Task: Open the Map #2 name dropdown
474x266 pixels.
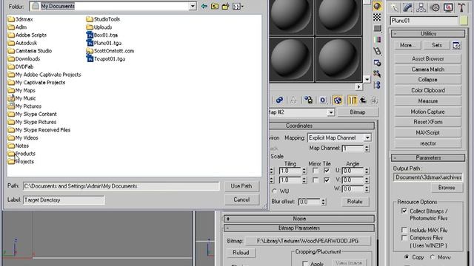Action: [331, 112]
